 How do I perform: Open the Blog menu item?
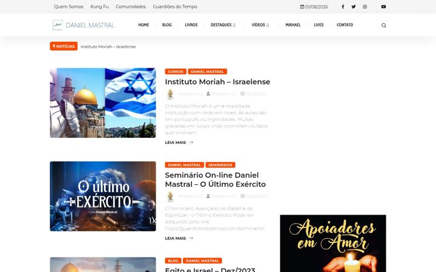pyautogui.click(x=167, y=25)
